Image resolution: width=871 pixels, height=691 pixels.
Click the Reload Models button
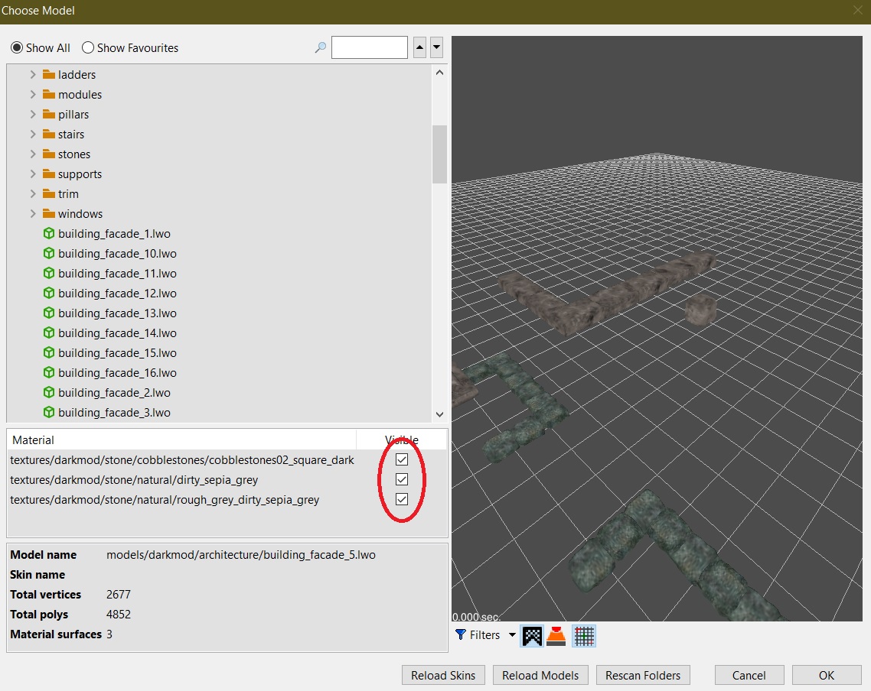[x=540, y=675]
